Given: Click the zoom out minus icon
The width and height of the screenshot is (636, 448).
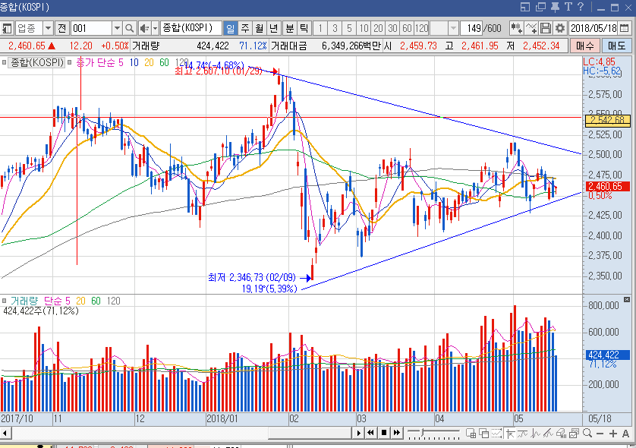Looking at the screenshot, I should click(598, 433).
